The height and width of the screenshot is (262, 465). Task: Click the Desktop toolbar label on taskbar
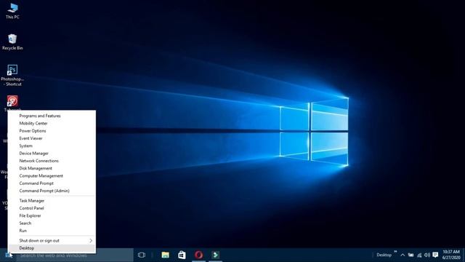(384, 255)
